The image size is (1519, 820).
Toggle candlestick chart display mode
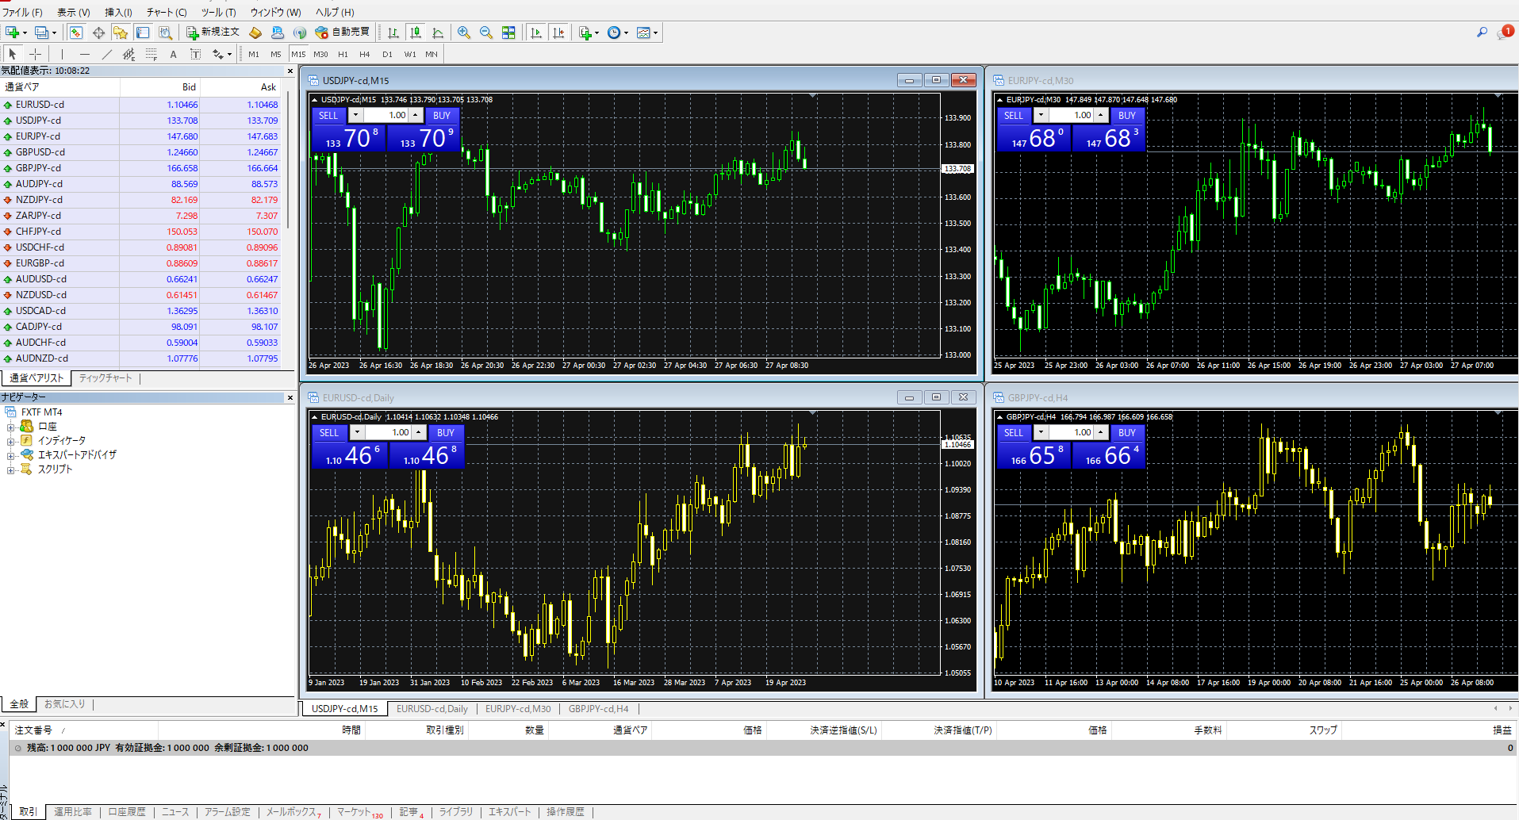415,33
